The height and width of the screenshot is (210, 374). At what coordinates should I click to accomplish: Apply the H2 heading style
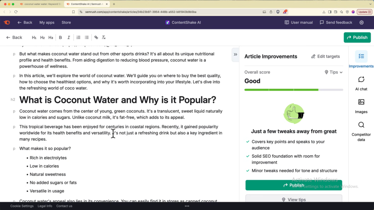pyautogui.click(x=42, y=38)
